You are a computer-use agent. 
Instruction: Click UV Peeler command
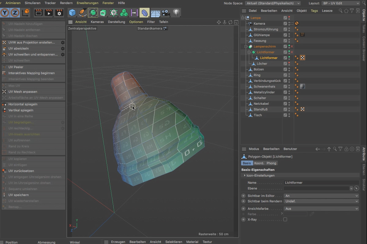tap(16, 67)
